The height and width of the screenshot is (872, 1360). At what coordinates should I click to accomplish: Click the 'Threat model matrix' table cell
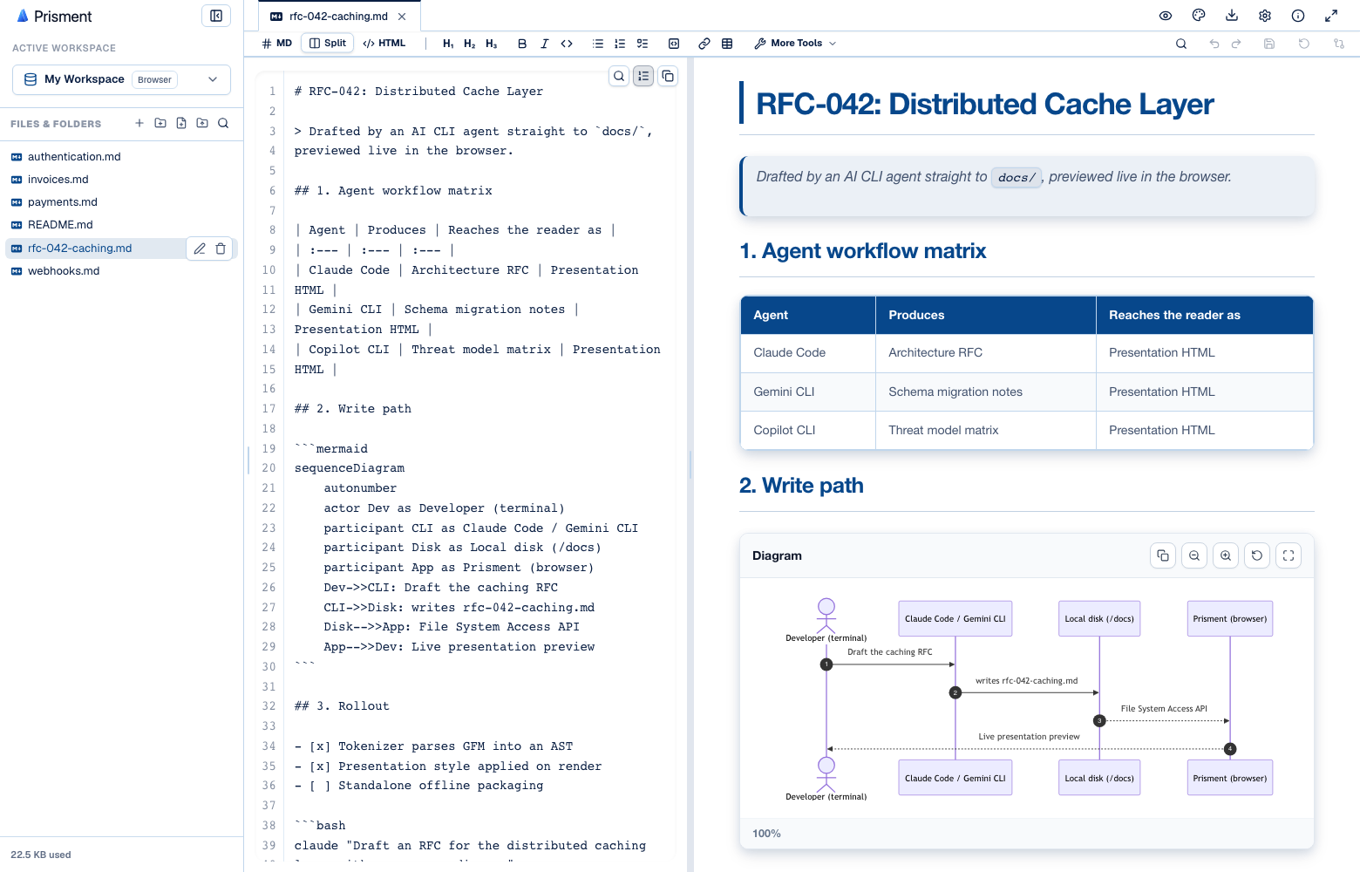[986, 430]
